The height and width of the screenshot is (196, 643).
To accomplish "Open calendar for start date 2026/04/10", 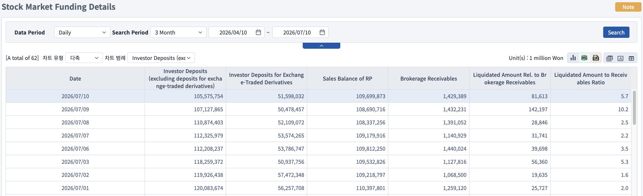I will click(x=258, y=32).
